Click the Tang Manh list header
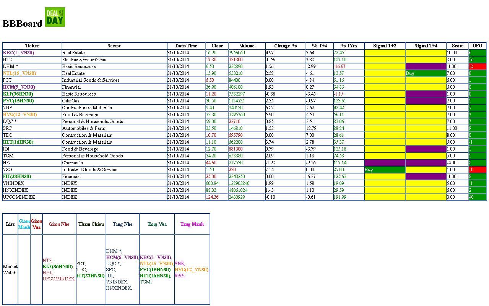 tap(192, 224)
